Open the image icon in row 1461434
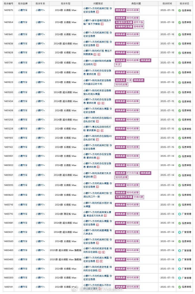This screenshot has width=195, height=294. point(99,103)
